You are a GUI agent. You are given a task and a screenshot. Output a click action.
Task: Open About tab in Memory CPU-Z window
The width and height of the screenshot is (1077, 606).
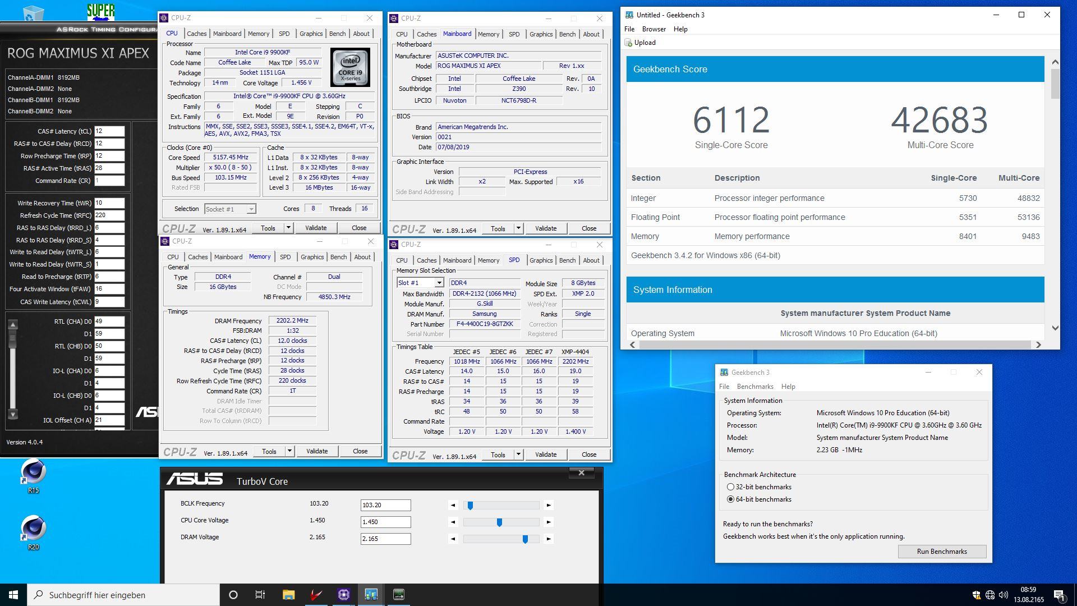(362, 257)
